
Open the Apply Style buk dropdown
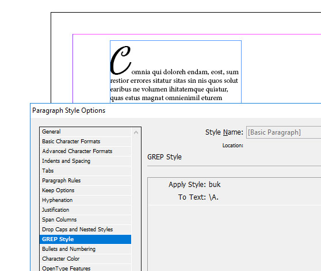(215, 185)
